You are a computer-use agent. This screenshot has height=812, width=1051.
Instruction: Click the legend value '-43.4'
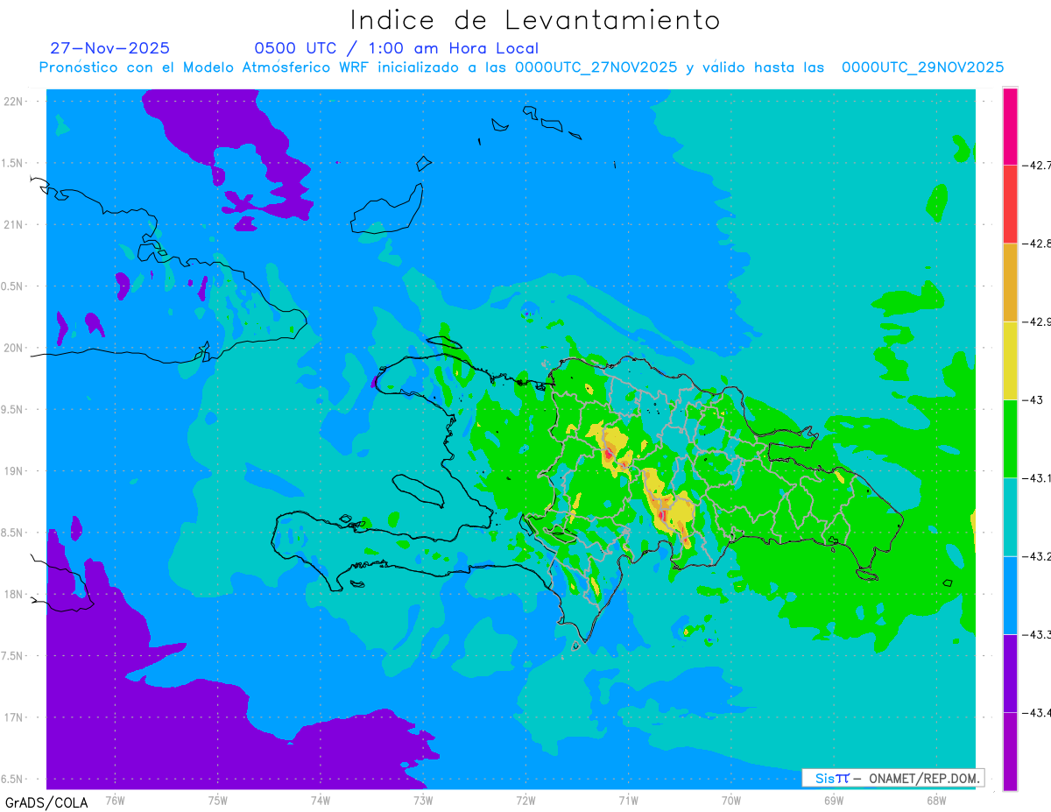click(1037, 712)
